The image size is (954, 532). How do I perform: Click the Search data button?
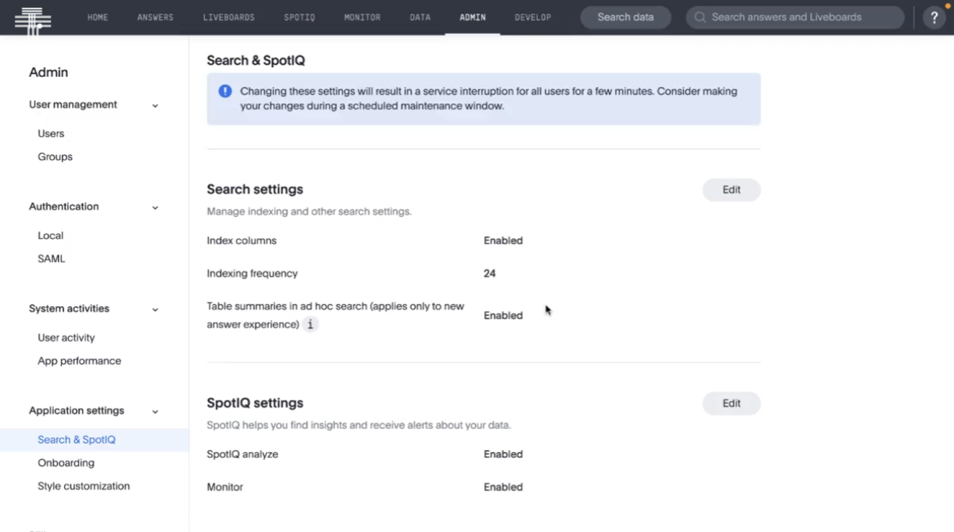[625, 17]
